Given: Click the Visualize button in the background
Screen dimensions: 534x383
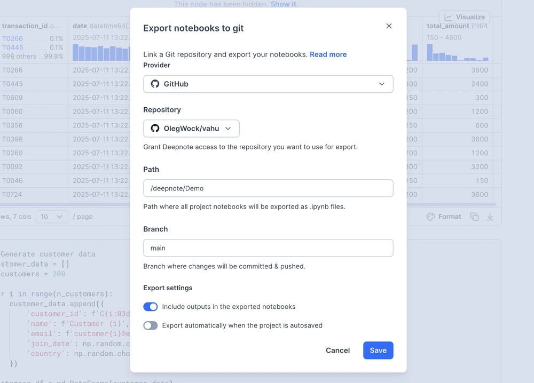Looking at the screenshot, I should (464, 17).
